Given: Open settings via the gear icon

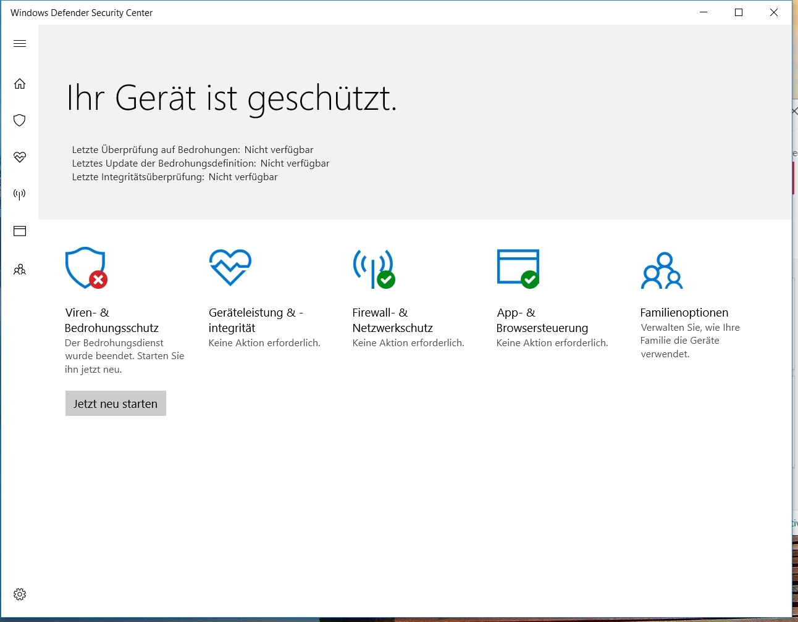Looking at the screenshot, I should tap(20, 594).
